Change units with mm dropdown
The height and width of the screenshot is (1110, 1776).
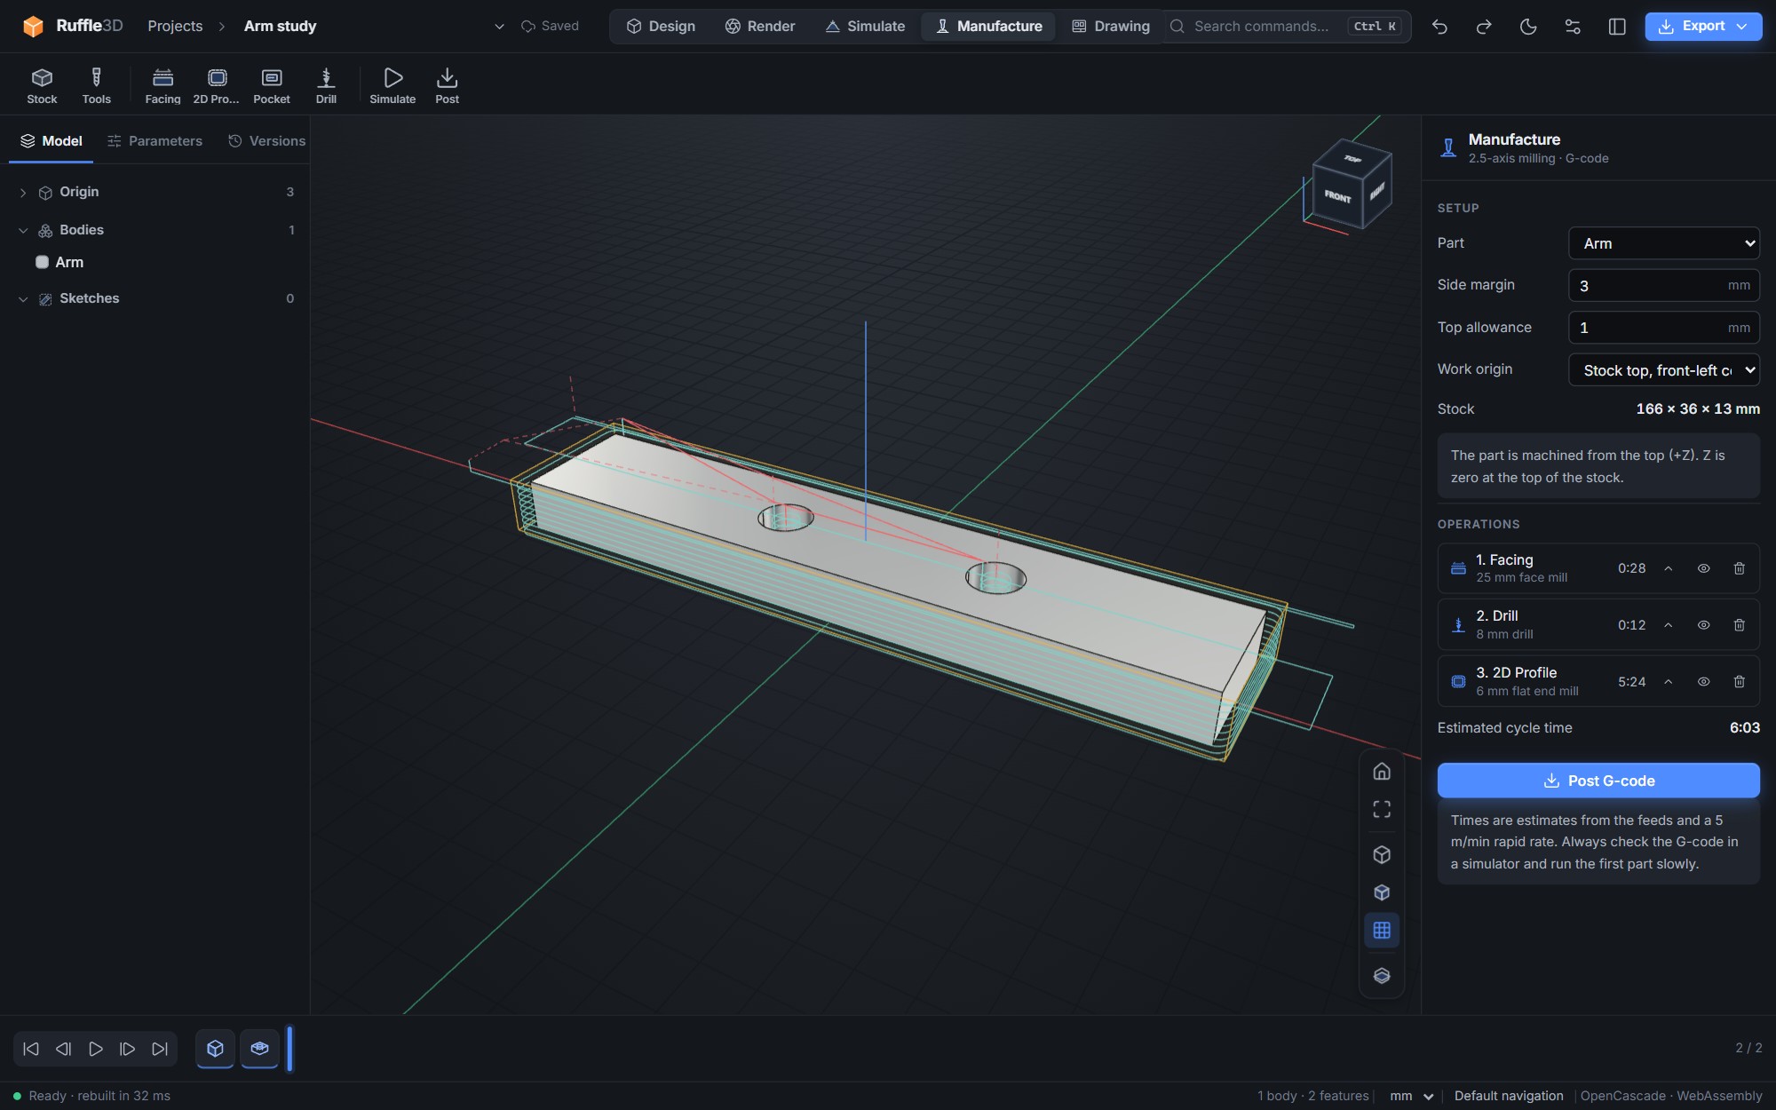pyautogui.click(x=1412, y=1096)
